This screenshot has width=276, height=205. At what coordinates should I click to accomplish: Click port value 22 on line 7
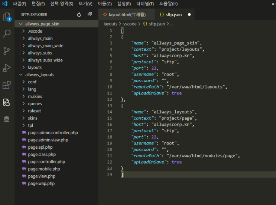(154, 68)
